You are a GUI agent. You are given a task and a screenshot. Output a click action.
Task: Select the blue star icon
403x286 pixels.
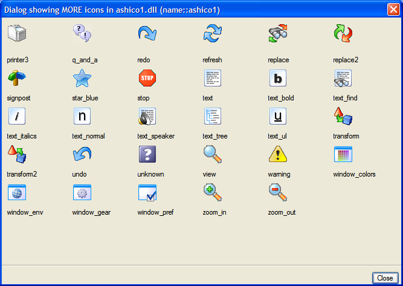(x=82, y=78)
